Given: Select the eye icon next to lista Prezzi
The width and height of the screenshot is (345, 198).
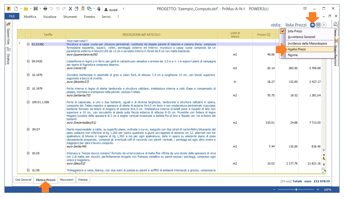Looking at the screenshot, I should (x=312, y=25).
